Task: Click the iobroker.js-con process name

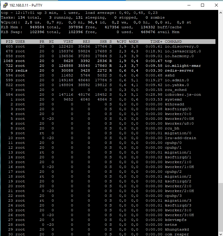Action: (x=183, y=95)
